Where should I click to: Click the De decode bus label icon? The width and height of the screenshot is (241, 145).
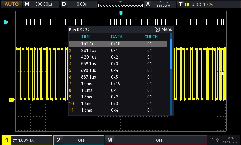click(5, 22)
